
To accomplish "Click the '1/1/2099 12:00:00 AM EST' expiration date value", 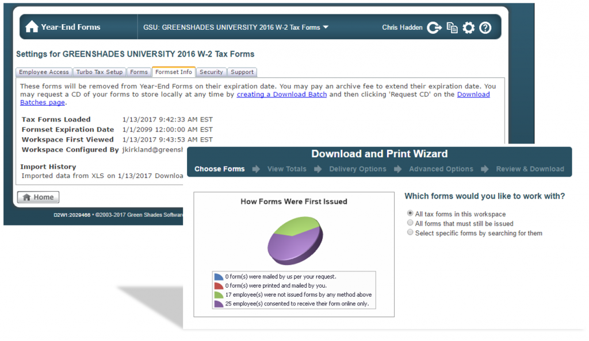I will click(167, 130).
